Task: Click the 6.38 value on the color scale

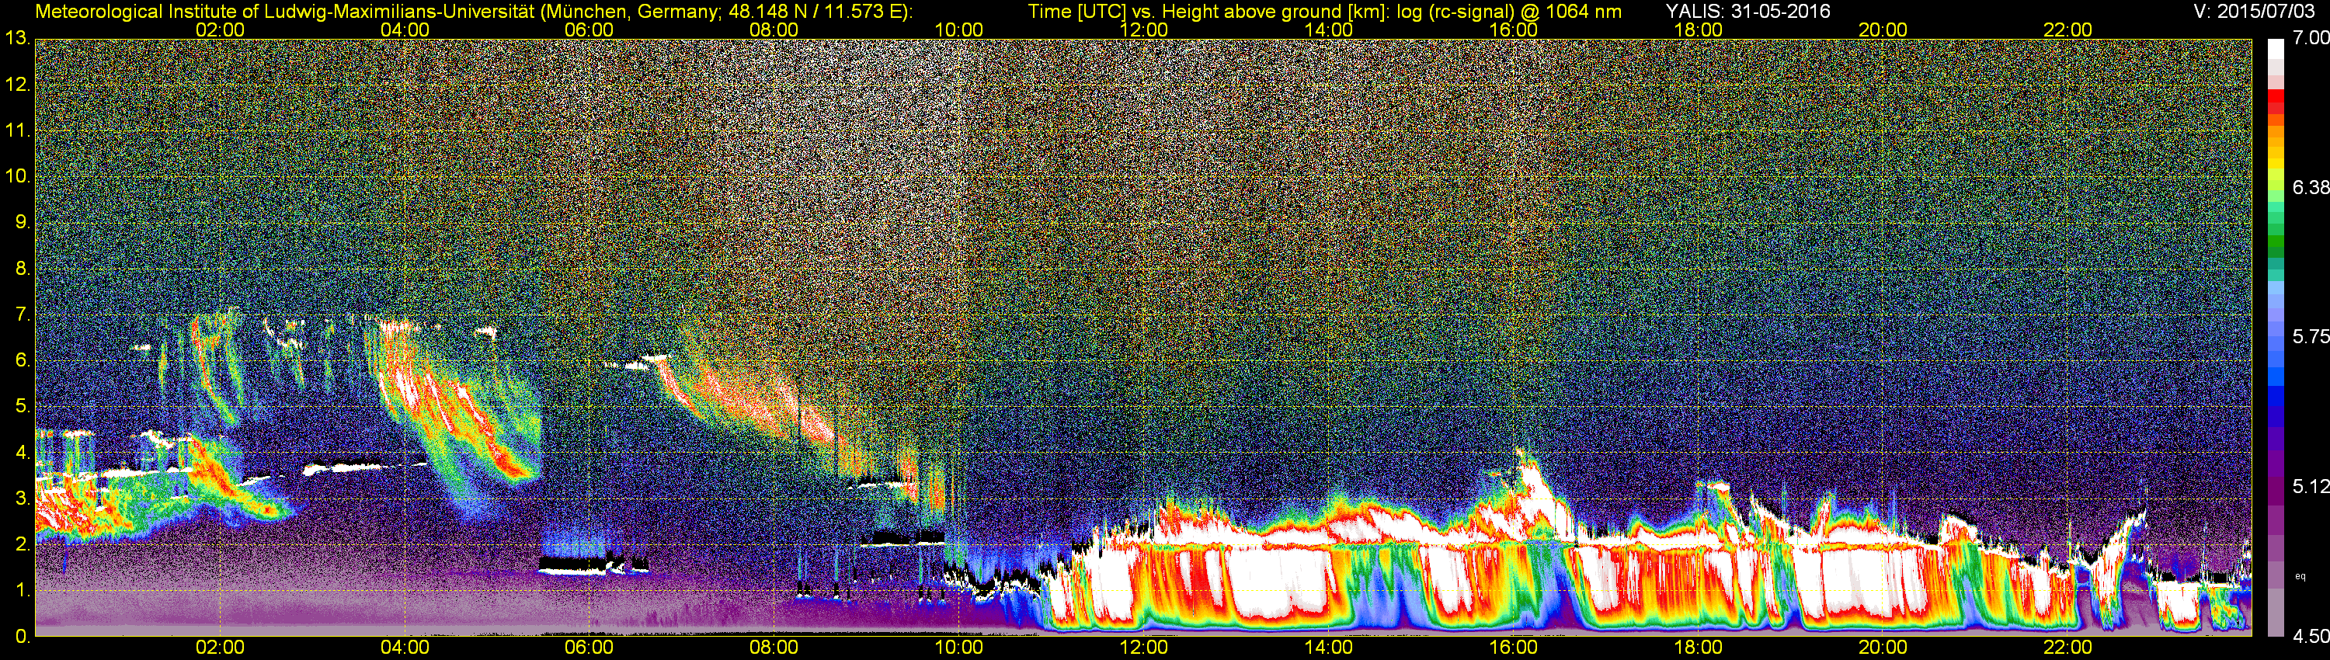Action: pos(2310,187)
